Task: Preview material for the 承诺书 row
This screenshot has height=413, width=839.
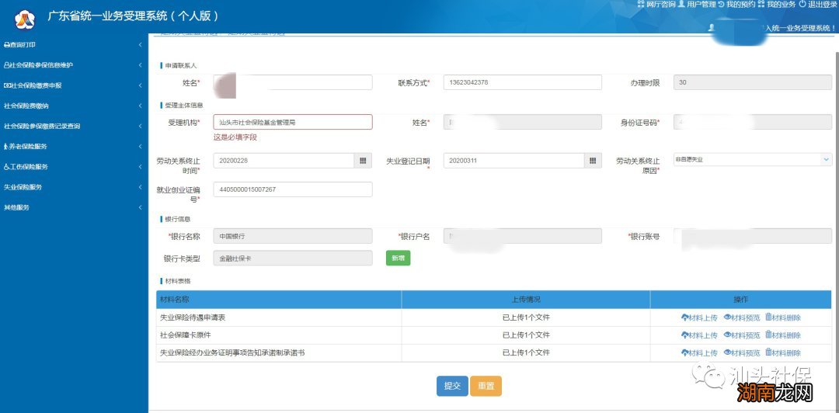Action: coord(742,353)
